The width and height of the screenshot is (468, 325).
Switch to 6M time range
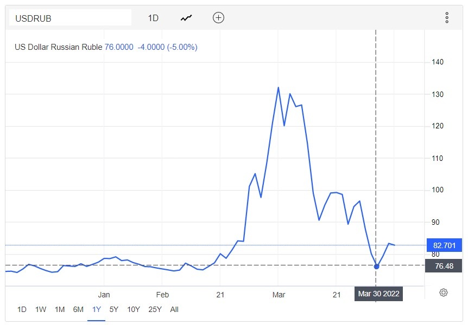coord(78,309)
